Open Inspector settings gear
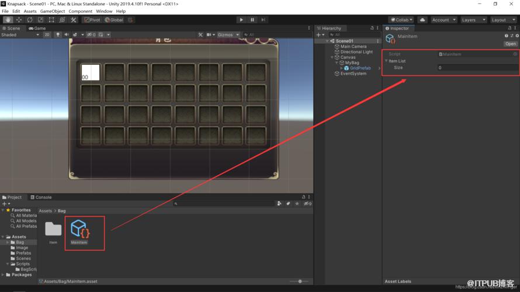 (517, 36)
